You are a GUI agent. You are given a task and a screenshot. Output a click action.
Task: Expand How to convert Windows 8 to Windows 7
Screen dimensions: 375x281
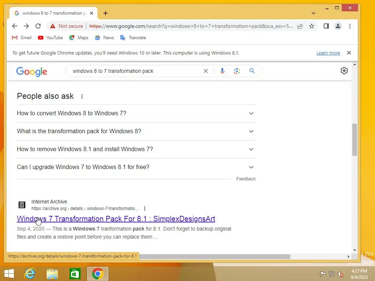point(136,113)
